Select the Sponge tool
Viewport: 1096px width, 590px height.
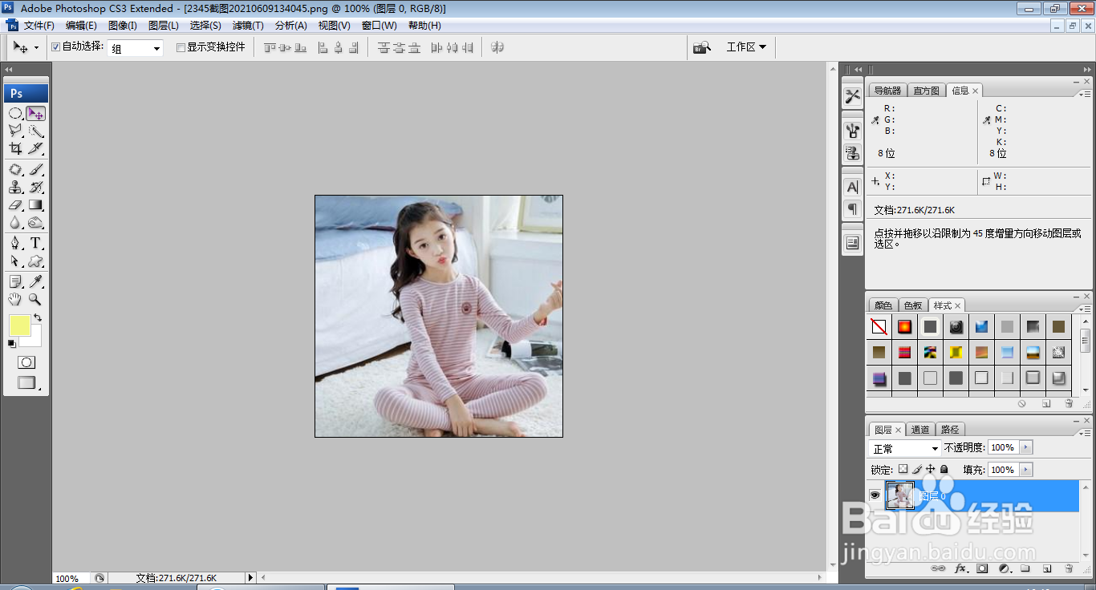[36, 223]
